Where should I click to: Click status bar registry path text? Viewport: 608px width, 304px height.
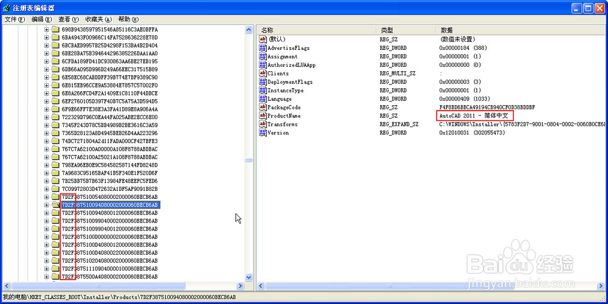[119, 297]
